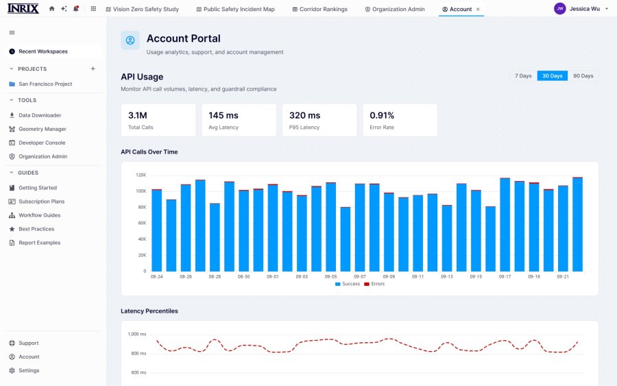Click the Error Rate 0.91% card
This screenshot has width=617, height=386.
tap(400, 121)
